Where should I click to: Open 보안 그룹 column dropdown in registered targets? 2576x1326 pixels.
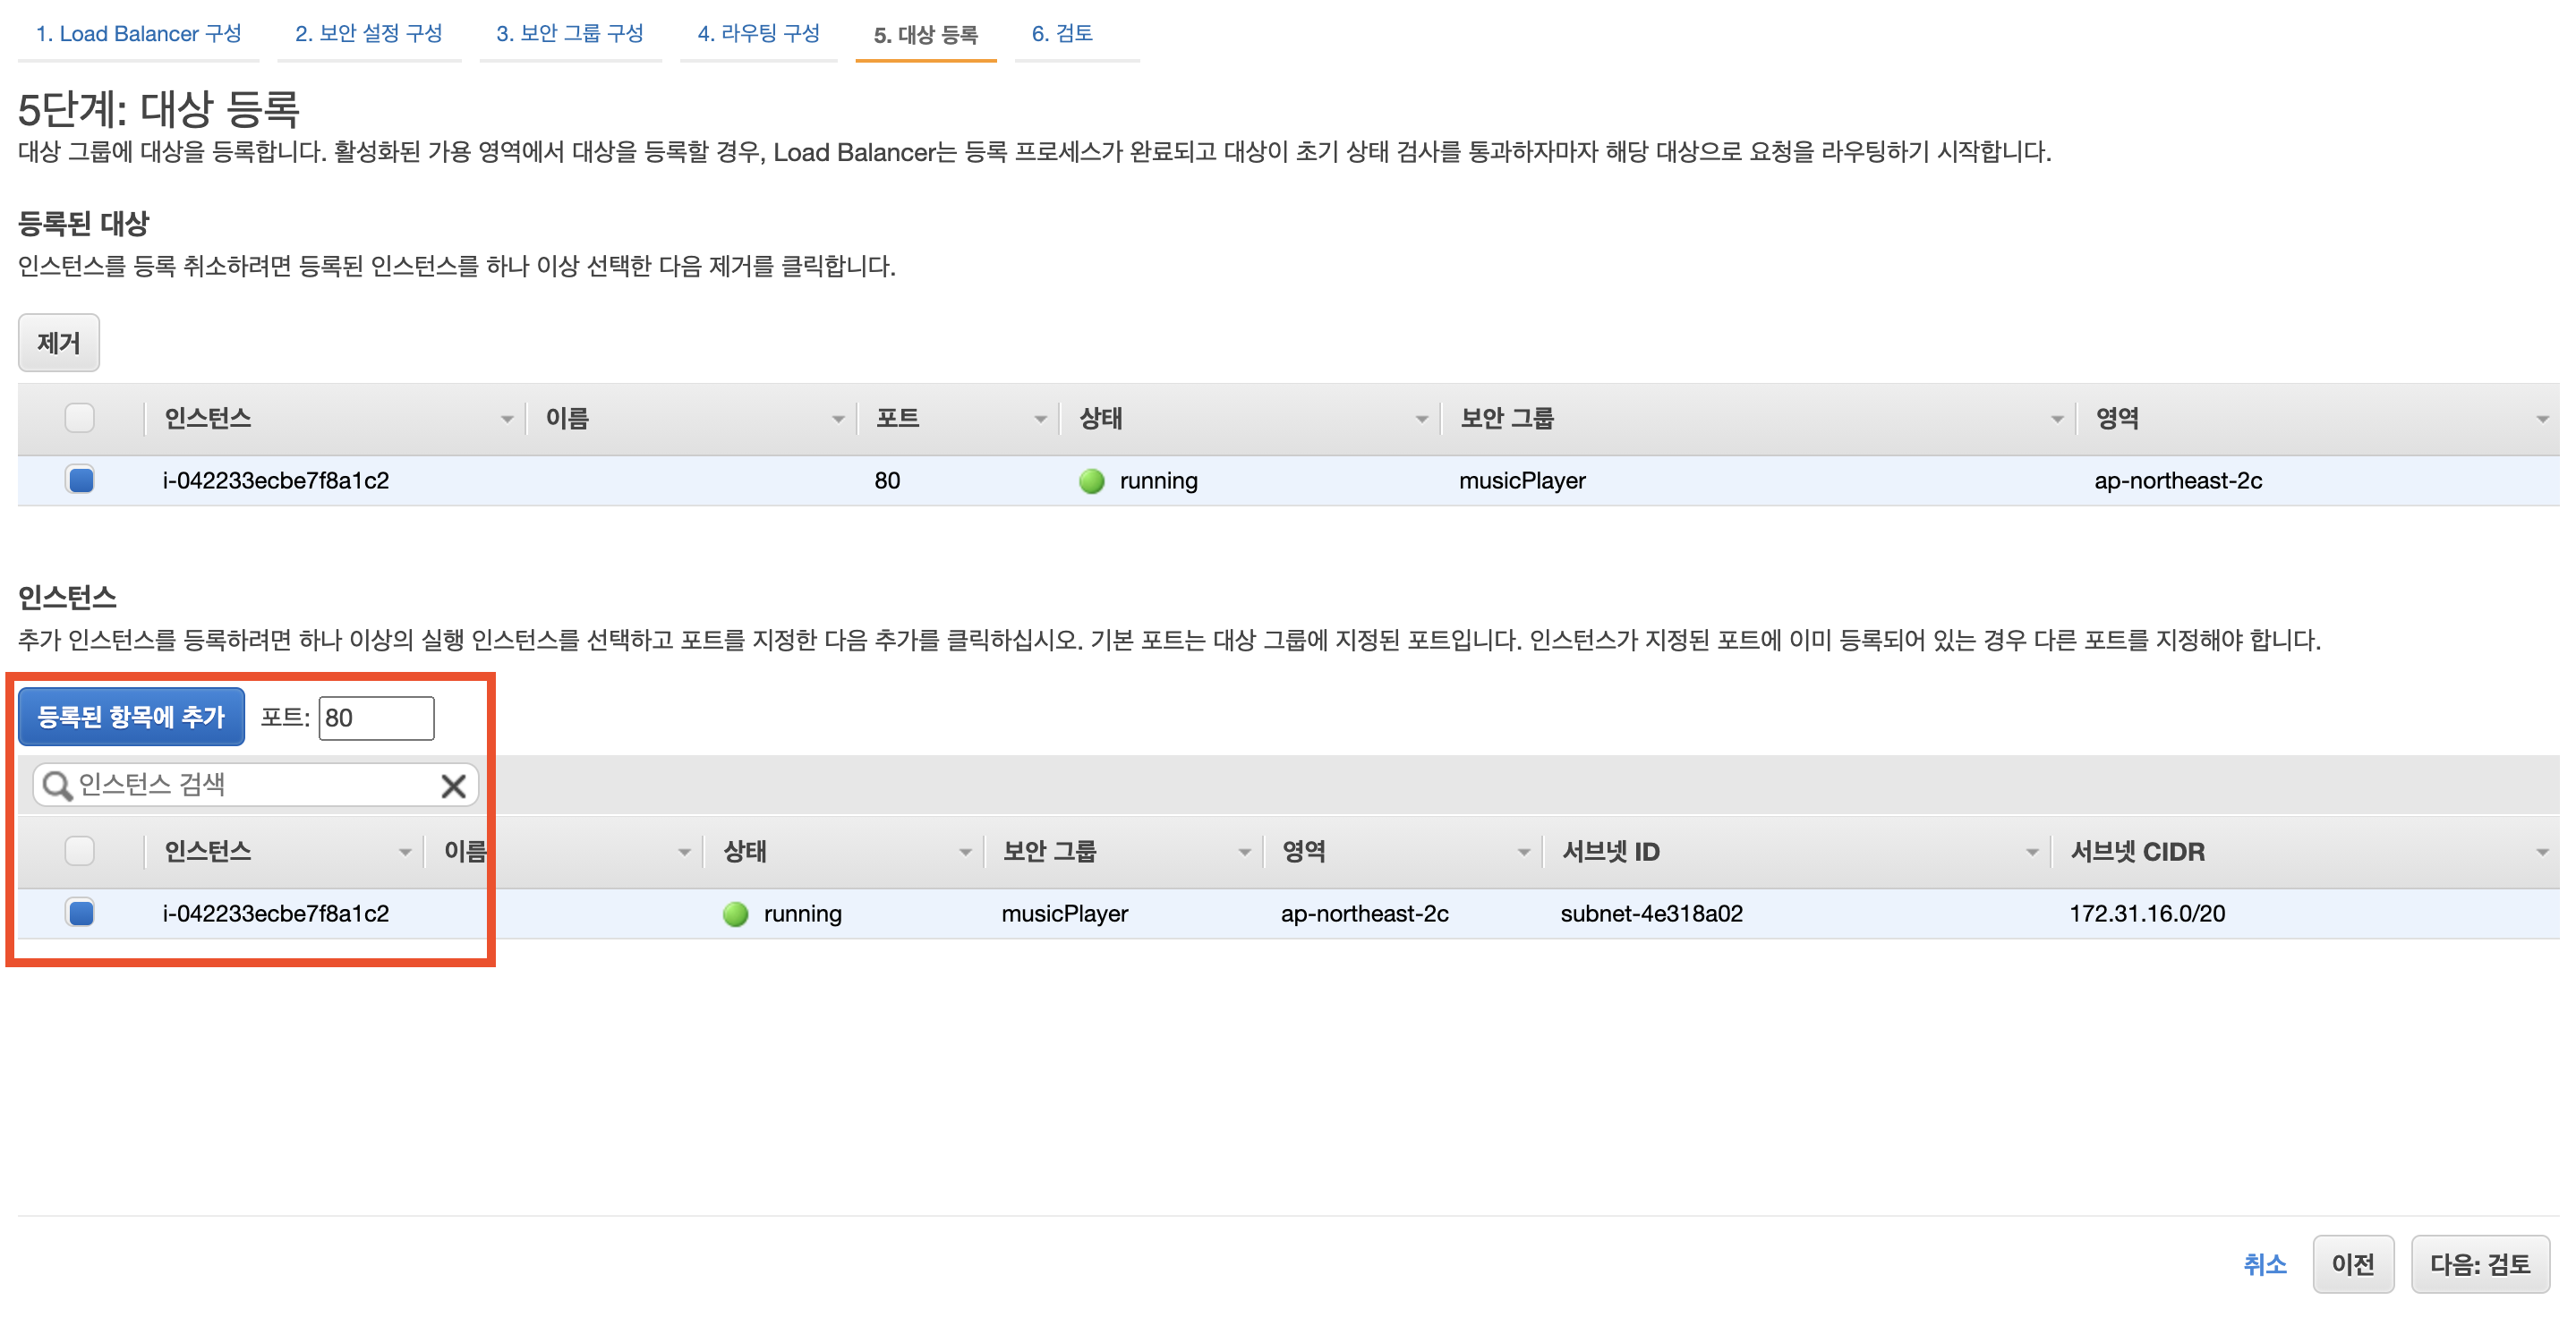click(x=2056, y=419)
